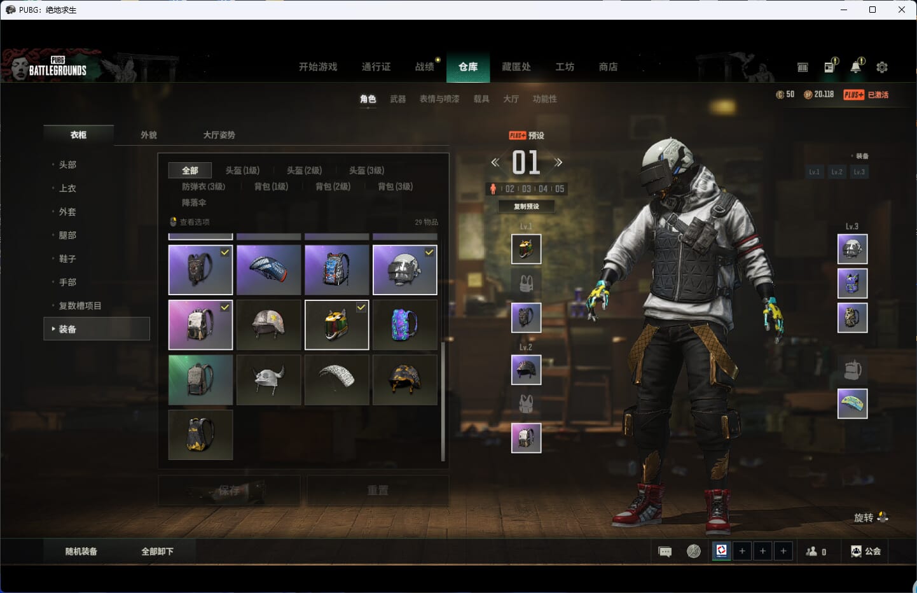
Task: Expand the 复数槽项目 category
Action: coord(80,306)
